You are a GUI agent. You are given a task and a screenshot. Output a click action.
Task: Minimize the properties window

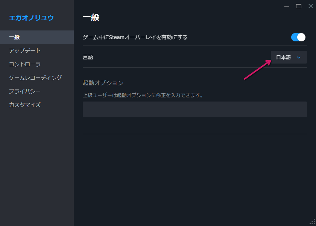point(287,6)
